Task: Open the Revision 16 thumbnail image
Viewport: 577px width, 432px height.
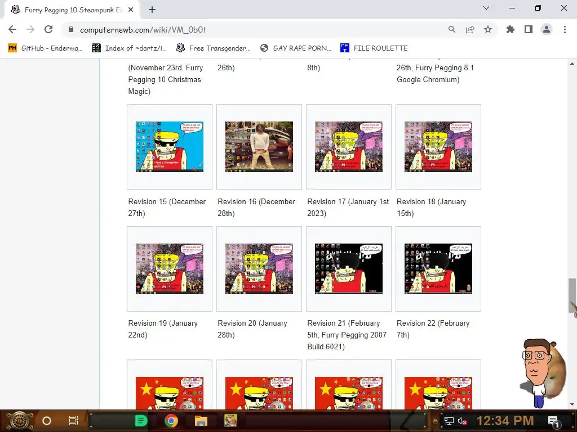Action: coord(259,147)
